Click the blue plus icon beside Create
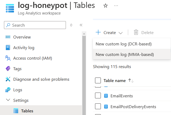Screen dimensions: 171x115 pyautogui.click(x=98, y=32)
